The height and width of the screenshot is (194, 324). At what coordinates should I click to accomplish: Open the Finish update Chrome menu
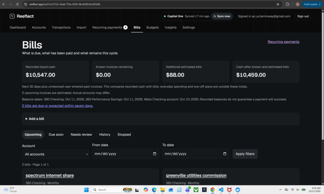click(x=312, y=4)
